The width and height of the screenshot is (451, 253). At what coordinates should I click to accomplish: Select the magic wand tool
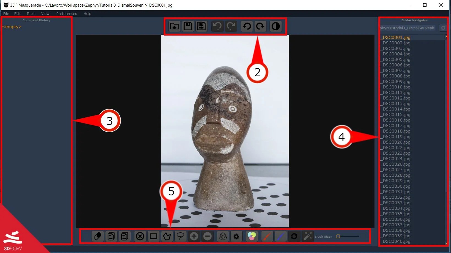(x=308, y=236)
